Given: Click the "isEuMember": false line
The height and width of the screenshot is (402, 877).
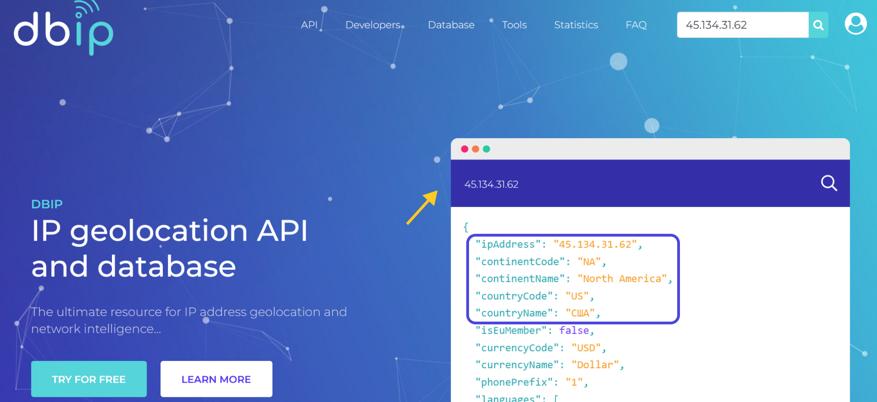Looking at the screenshot, I should click(x=535, y=331).
